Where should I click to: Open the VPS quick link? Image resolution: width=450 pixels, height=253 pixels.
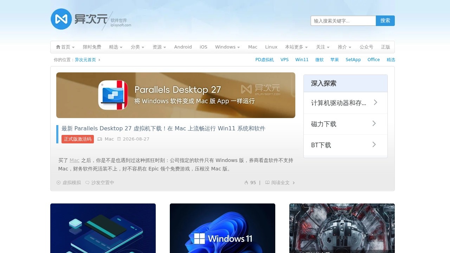pyautogui.click(x=285, y=60)
